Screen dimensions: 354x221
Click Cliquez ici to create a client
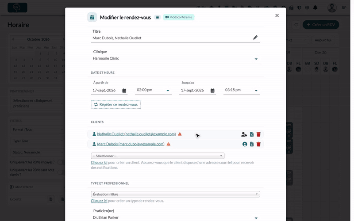99,163
